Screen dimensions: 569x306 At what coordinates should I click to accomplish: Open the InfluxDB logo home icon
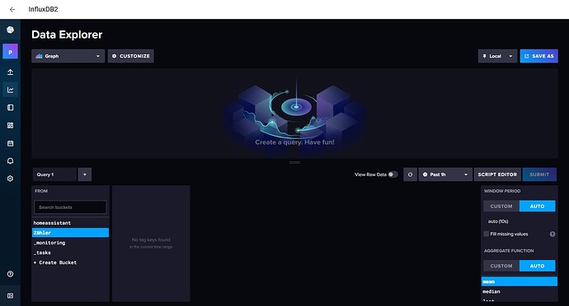[x=10, y=30]
